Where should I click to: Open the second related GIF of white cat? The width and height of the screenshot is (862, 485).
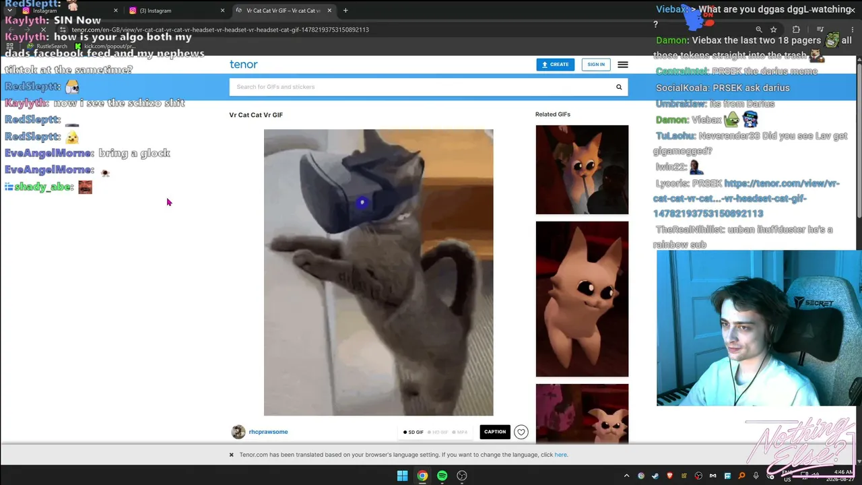(x=582, y=299)
